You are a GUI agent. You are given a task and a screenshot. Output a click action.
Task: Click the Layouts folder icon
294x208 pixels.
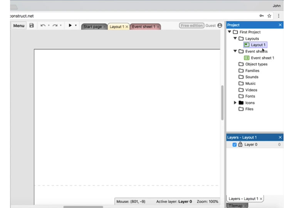click(x=241, y=38)
